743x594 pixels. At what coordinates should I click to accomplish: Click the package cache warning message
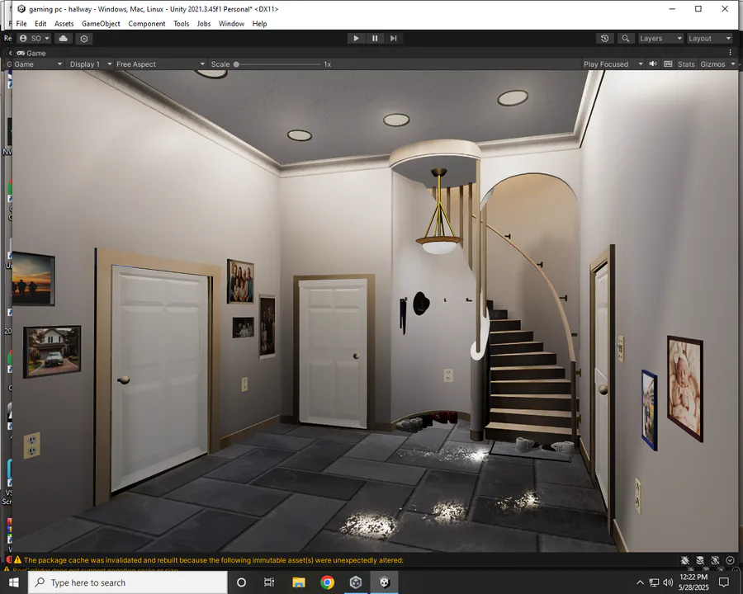(213, 560)
